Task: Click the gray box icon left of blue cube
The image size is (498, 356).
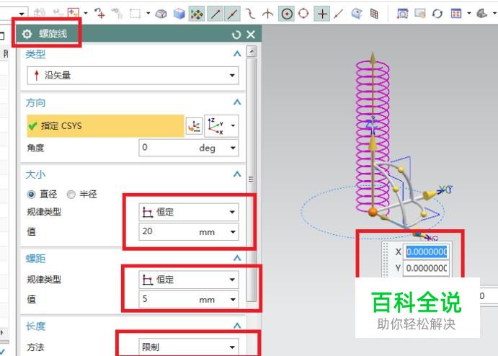Action: point(161,14)
